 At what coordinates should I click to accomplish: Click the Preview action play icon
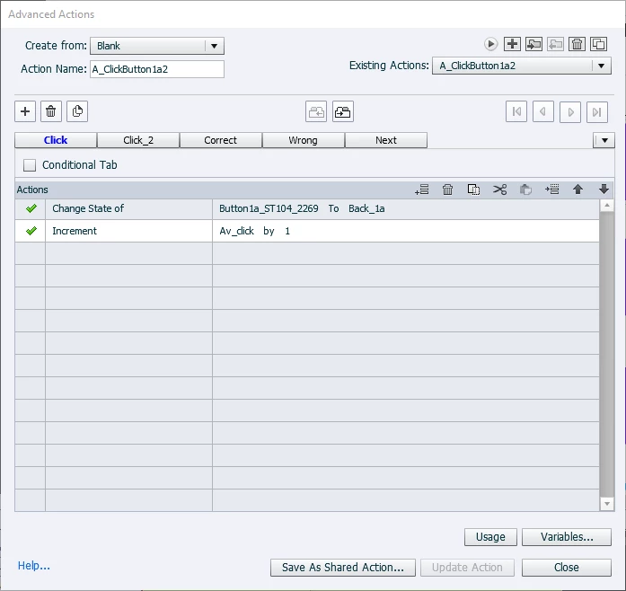(490, 44)
